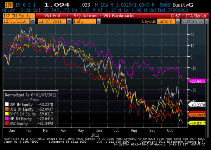Click the -22.0414 value in the legend
The height and width of the screenshot is (150, 211).
click(45, 119)
